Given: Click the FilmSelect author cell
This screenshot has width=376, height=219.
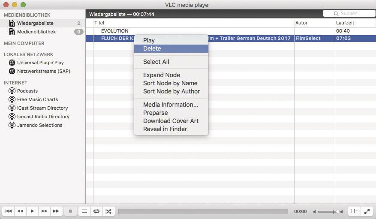Looking at the screenshot, I should click(315, 38).
